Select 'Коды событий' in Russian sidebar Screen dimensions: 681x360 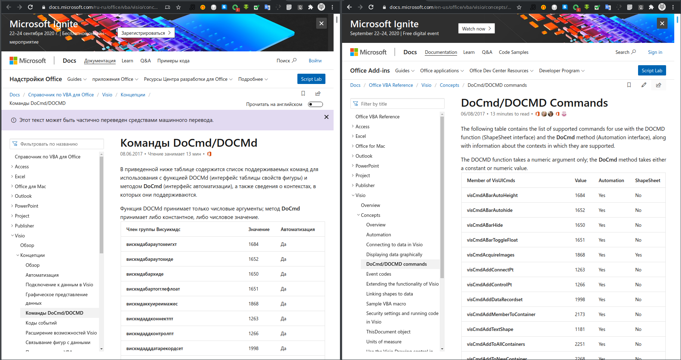tap(41, 323)
